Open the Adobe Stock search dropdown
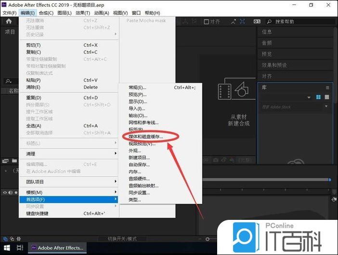The height and width of the screenshot is (255, 338). [x=326, y=107]
